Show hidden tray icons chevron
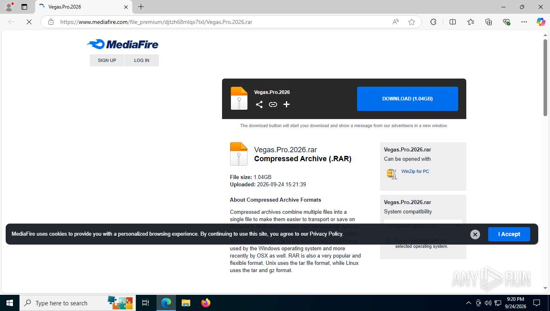The width and height of the screenshot is (550, 311). click(x=469, y=303)
